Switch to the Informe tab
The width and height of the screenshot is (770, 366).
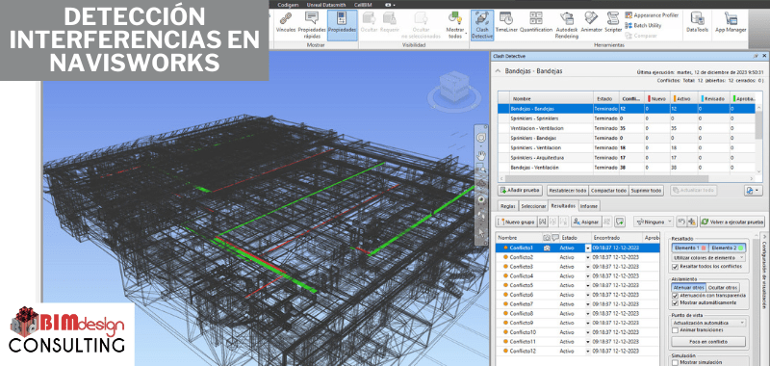(589, 206)
